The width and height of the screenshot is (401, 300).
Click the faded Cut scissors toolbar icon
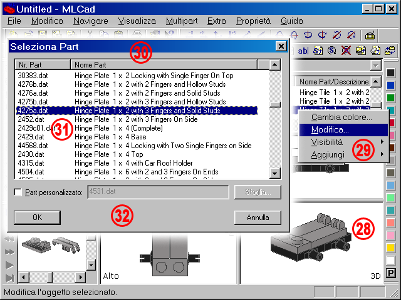90,34
